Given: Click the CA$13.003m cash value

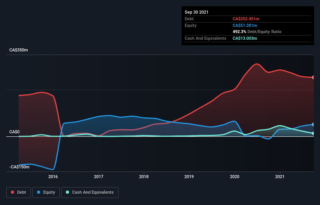Looking at the screenshot, I should (245, 38).
